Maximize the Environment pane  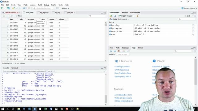click(195, 13)
